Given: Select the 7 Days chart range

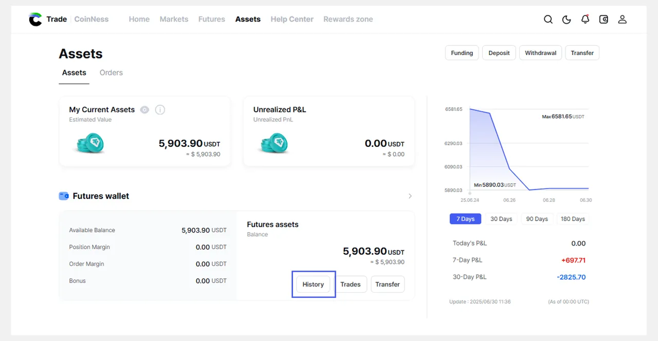Looking at the screenshot, I should tap(465, 219).
